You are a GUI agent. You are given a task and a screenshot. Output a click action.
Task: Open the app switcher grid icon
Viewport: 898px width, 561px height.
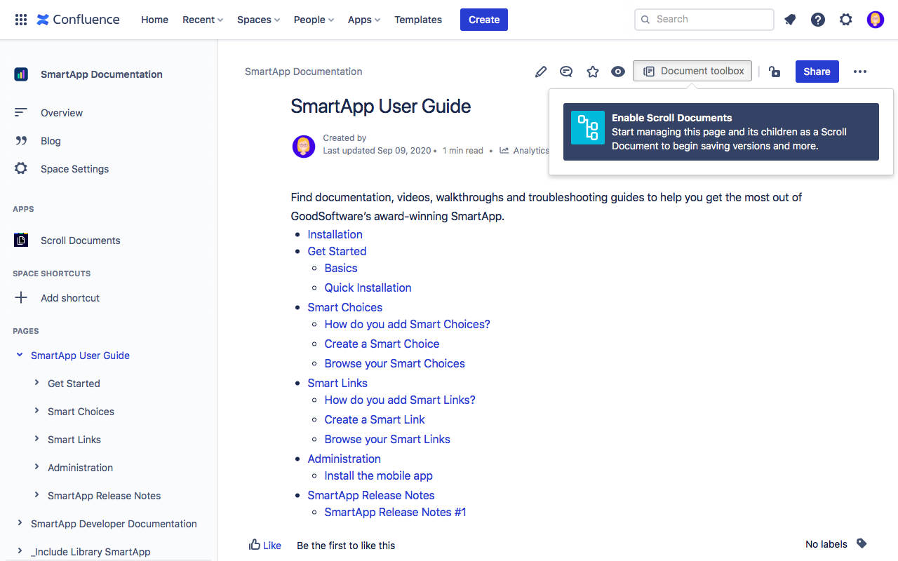(20, 19)
